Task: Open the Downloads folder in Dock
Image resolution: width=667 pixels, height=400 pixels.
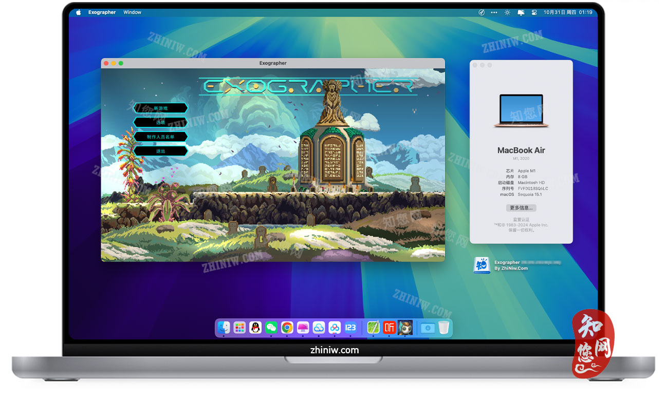Action: pyautogui.click(x=428, y=328)
